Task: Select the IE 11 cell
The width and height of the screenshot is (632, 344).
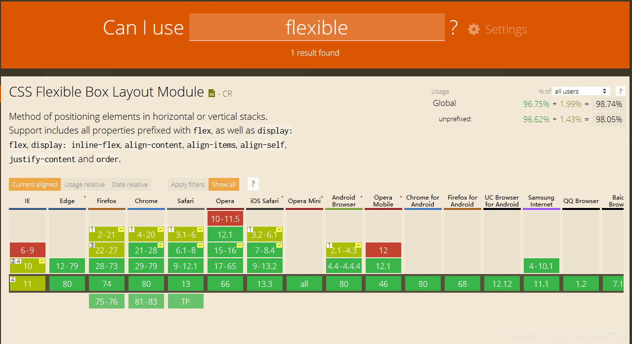Action: point(28,283)
